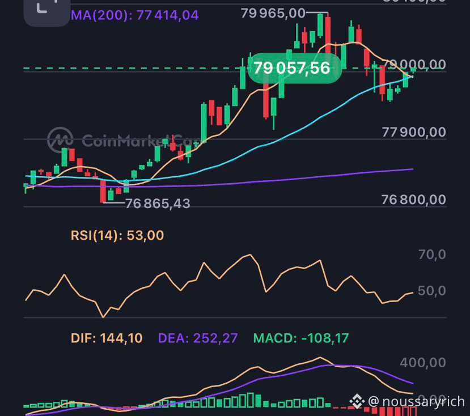Tap the 76 865,43 low price marker
Viewport: 470px width, 416px height.
point(158,204)
